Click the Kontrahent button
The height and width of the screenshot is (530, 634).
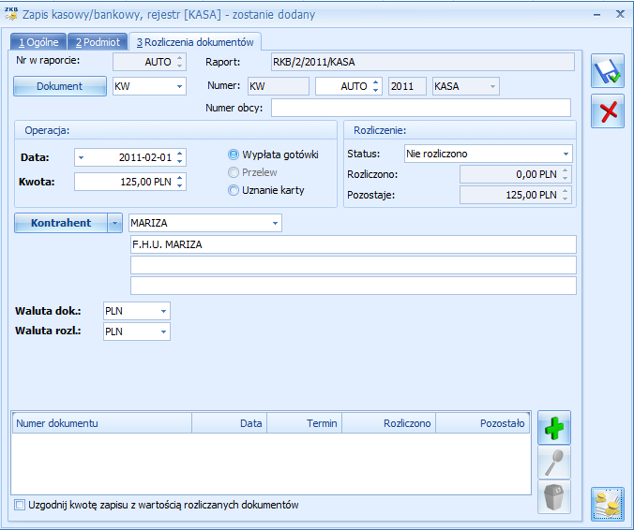click(61, 223)
